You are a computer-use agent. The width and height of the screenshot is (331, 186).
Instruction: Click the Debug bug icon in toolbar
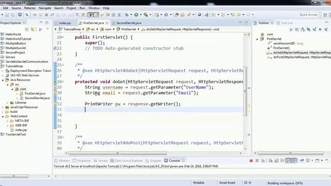(x=127, y=14)
